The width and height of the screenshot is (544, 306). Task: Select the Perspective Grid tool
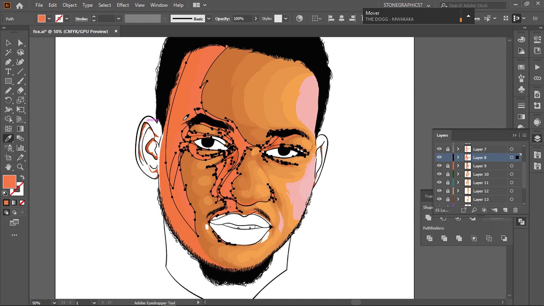point(20,119)
